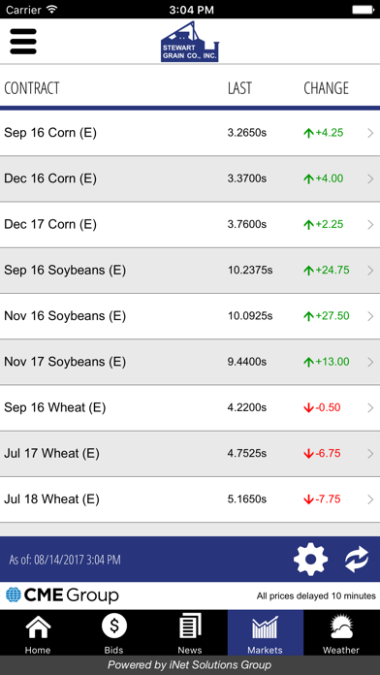Image resolution: width=380 pixels, height=675 pixels.
Task: Tap the Powered by iNet Solutions link
Action: click(x=190, y=665)
